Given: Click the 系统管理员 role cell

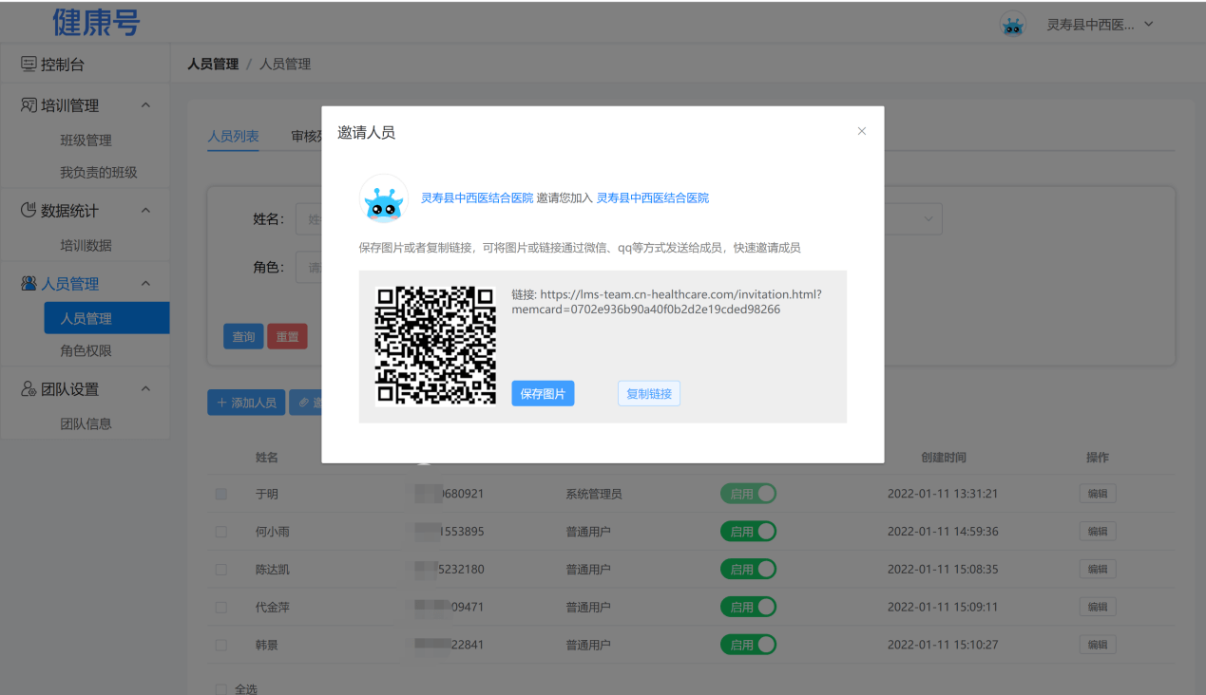Looking at the screenshot, I should point(594,494).
